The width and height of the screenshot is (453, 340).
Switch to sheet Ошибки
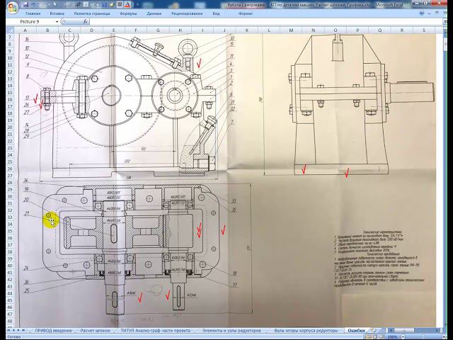(x=356, y=331)
